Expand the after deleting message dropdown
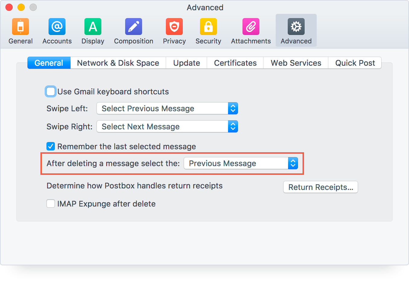 241,163
